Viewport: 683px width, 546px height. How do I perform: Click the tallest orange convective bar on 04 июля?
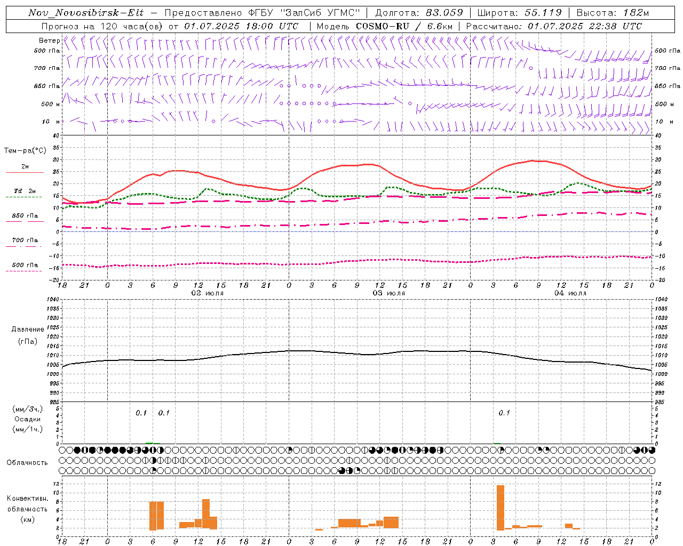(x=501, y=507)
